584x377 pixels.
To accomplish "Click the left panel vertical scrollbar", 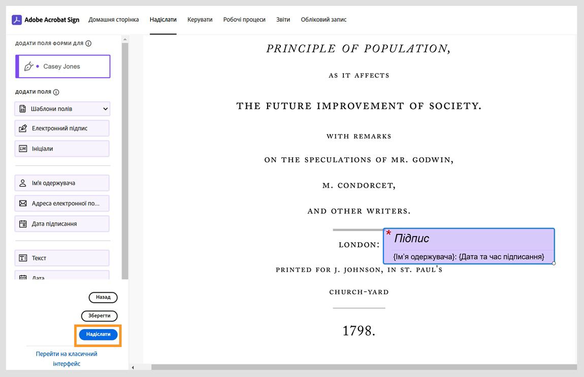I will coord(125,161).
